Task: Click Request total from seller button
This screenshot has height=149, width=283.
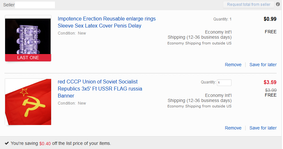Action: [x=249, y=4]
